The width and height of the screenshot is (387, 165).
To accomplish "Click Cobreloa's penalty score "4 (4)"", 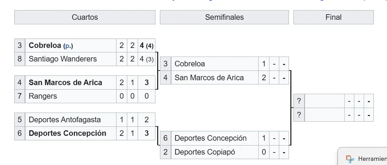I will coord(146,46).
